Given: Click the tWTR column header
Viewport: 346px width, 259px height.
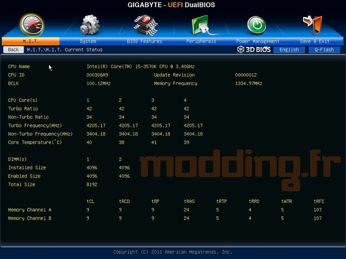Looking at the screenshot, I should 286,201.
